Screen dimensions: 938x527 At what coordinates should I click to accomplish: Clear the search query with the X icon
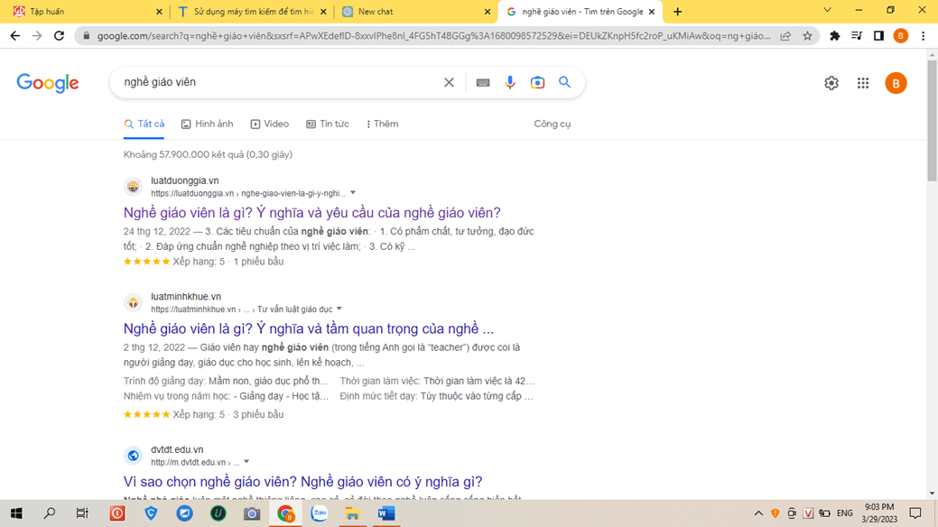(449, 81)
